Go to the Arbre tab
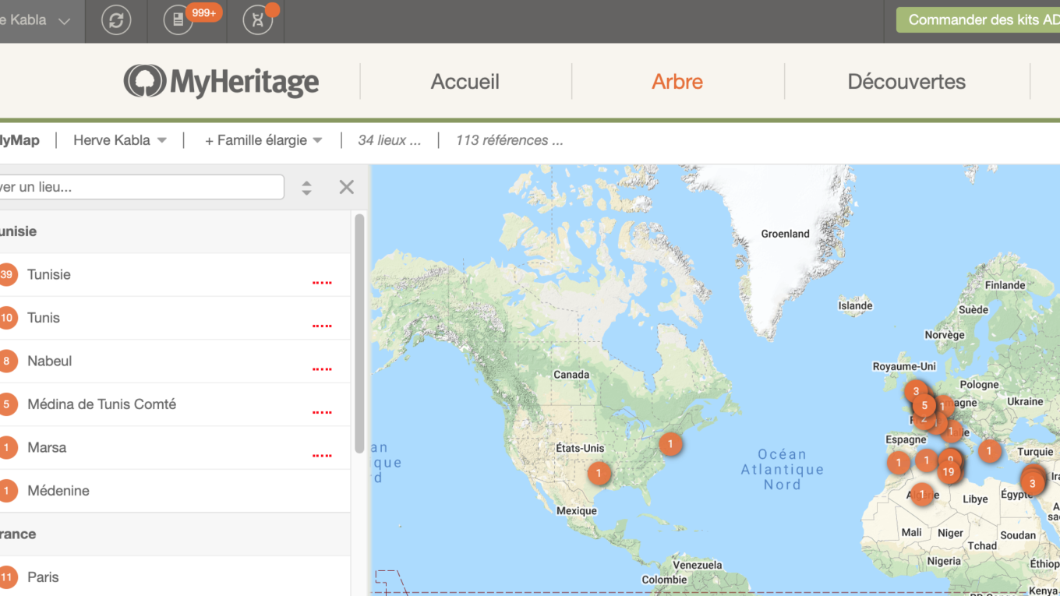 pos(677,82)
